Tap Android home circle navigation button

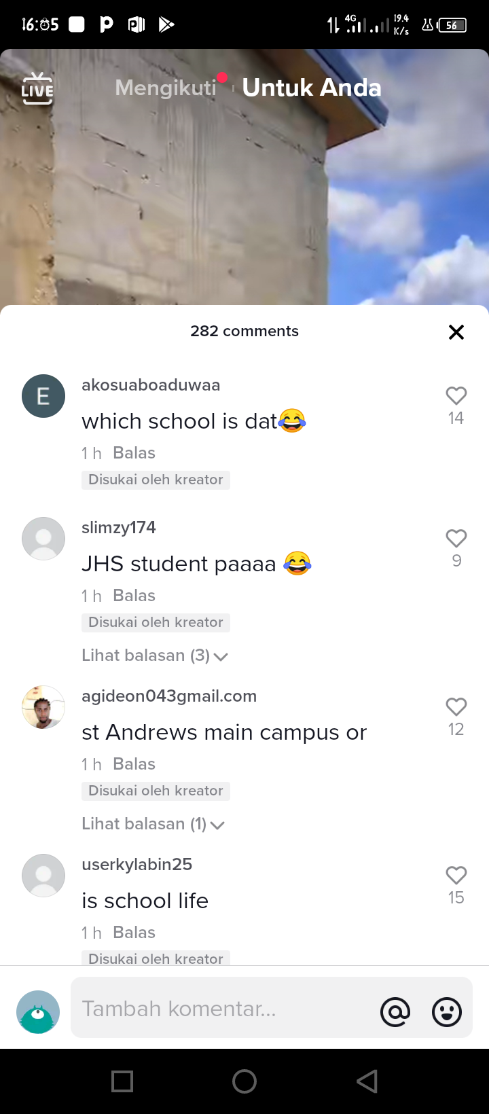coord(244,1081)
